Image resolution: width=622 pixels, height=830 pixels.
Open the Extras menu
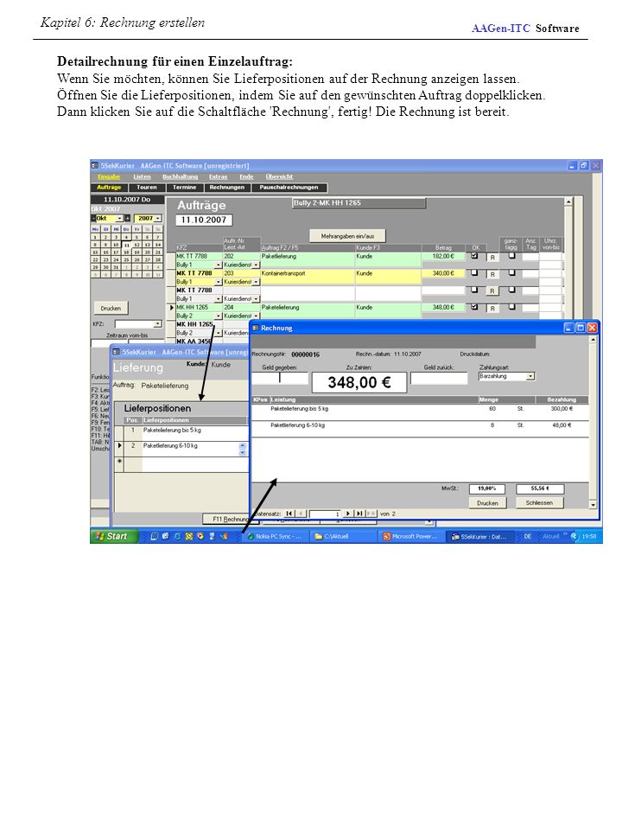coord(218,176)
